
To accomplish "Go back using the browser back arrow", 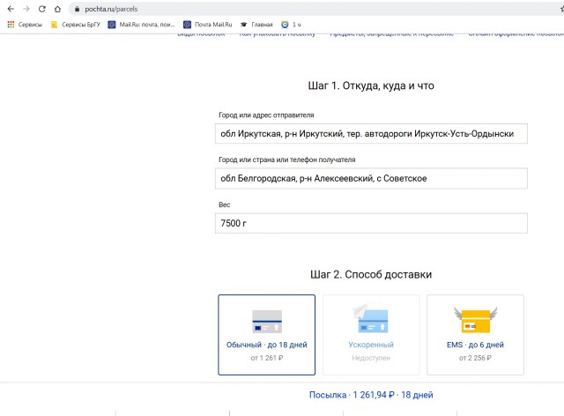I will pyautogui.click(x=11, y=9).
